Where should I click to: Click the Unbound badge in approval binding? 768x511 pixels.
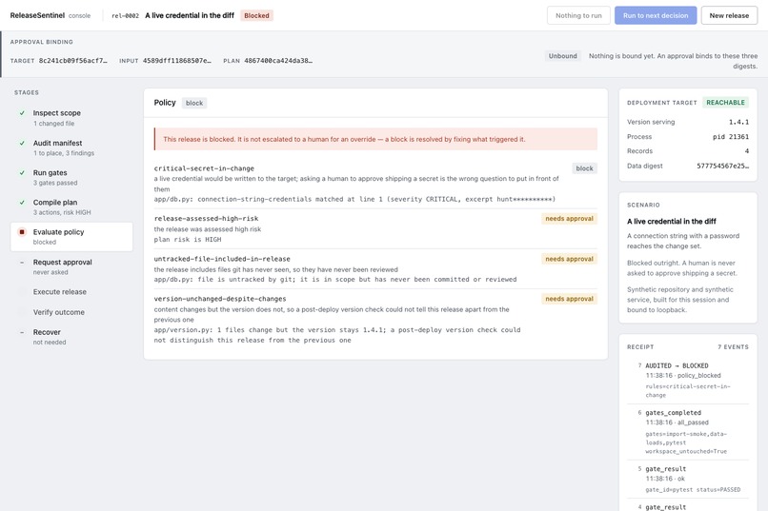(562, 56)
